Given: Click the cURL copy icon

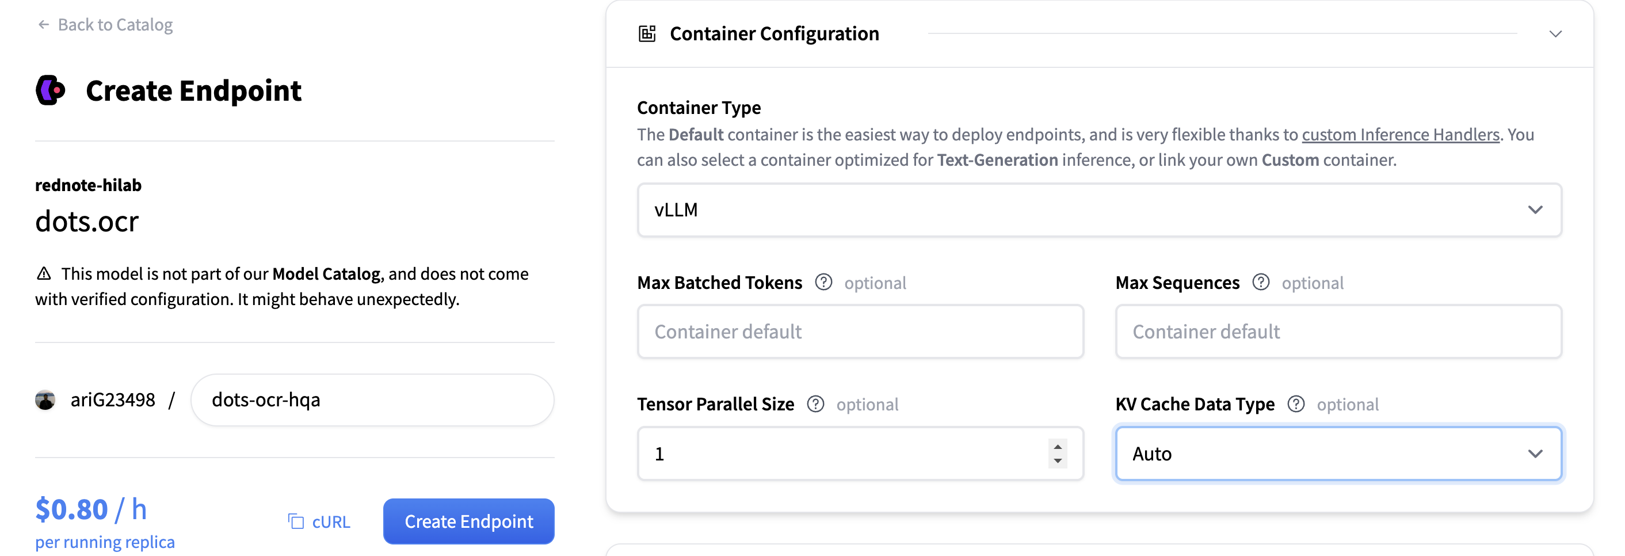Looking at the screenshot, I should 295,521.
